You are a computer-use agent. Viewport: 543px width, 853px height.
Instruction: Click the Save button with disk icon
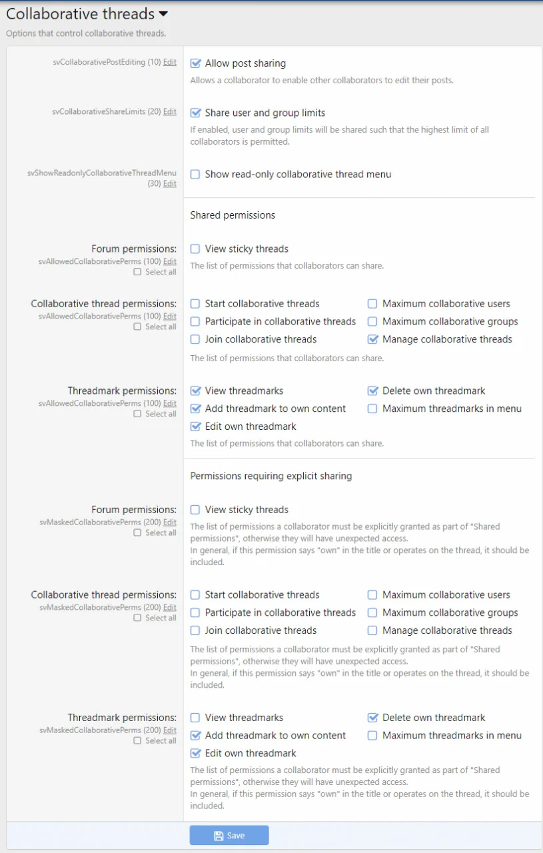coord(229,835)
